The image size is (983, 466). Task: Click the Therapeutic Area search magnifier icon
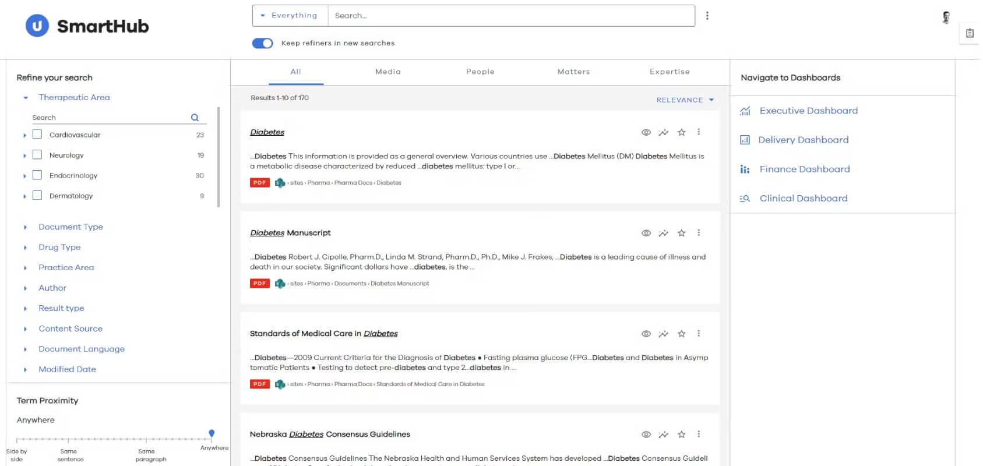[195, 118]
